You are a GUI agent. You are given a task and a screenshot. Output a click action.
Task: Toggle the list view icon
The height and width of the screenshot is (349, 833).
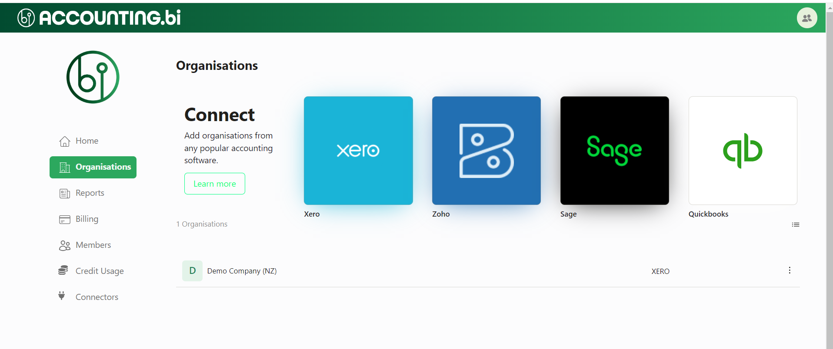pos(796,224)
